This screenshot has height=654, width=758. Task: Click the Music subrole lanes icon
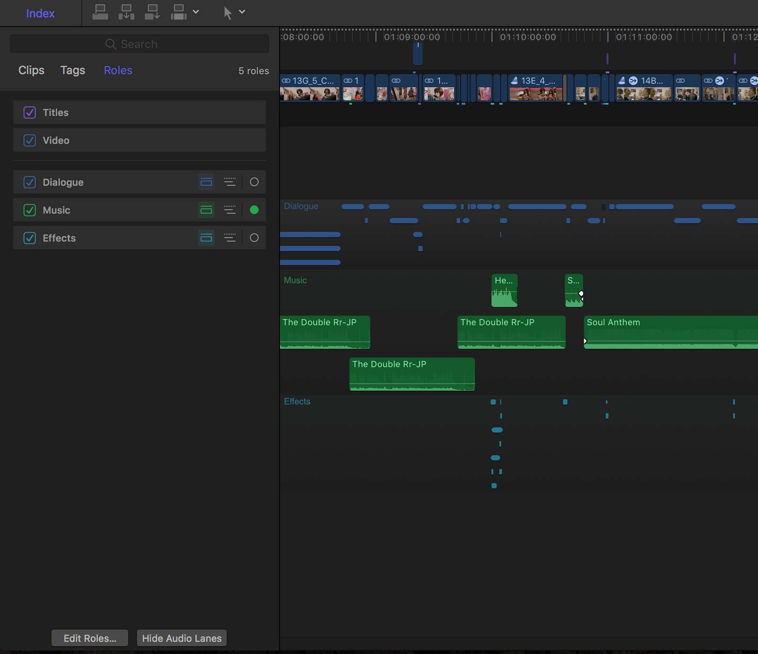pyautogui.click(x=230, y=210)
